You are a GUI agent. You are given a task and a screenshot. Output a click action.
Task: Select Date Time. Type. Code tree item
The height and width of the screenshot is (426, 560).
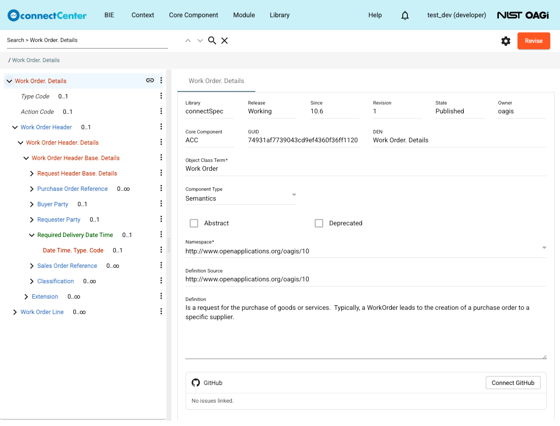73,250
